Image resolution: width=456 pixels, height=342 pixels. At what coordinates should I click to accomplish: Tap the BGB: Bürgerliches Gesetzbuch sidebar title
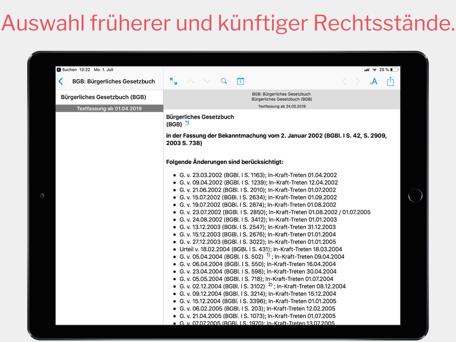click(x=114, y=82)
